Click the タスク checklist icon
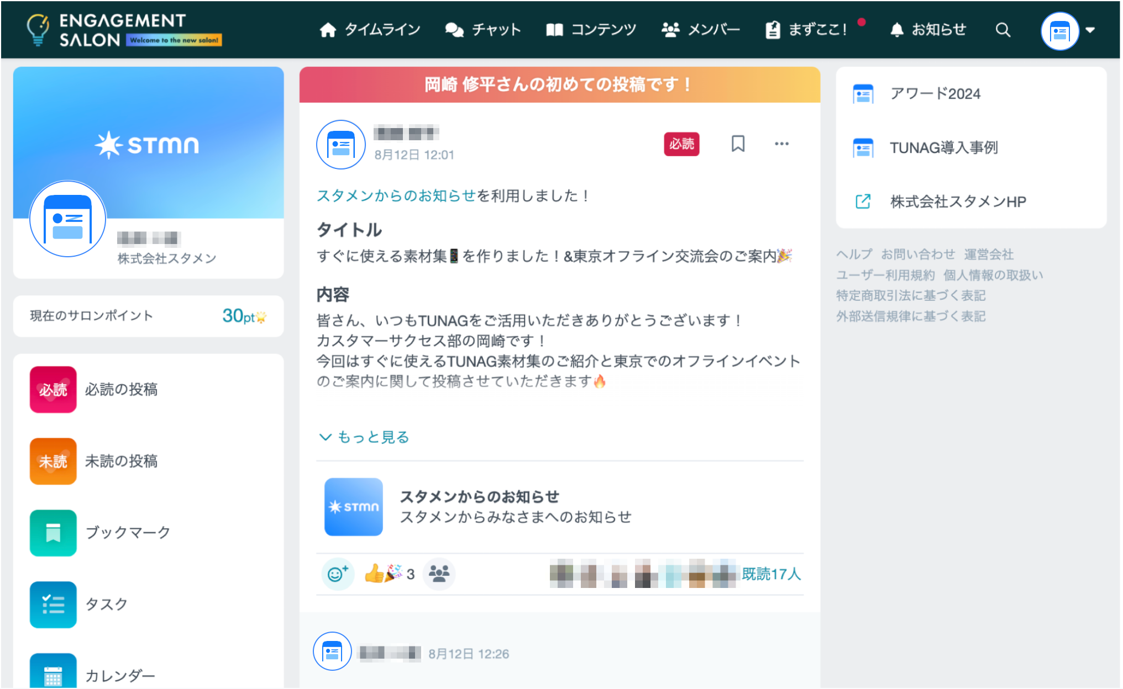The image size is (1123, 689). click(53, 605)
